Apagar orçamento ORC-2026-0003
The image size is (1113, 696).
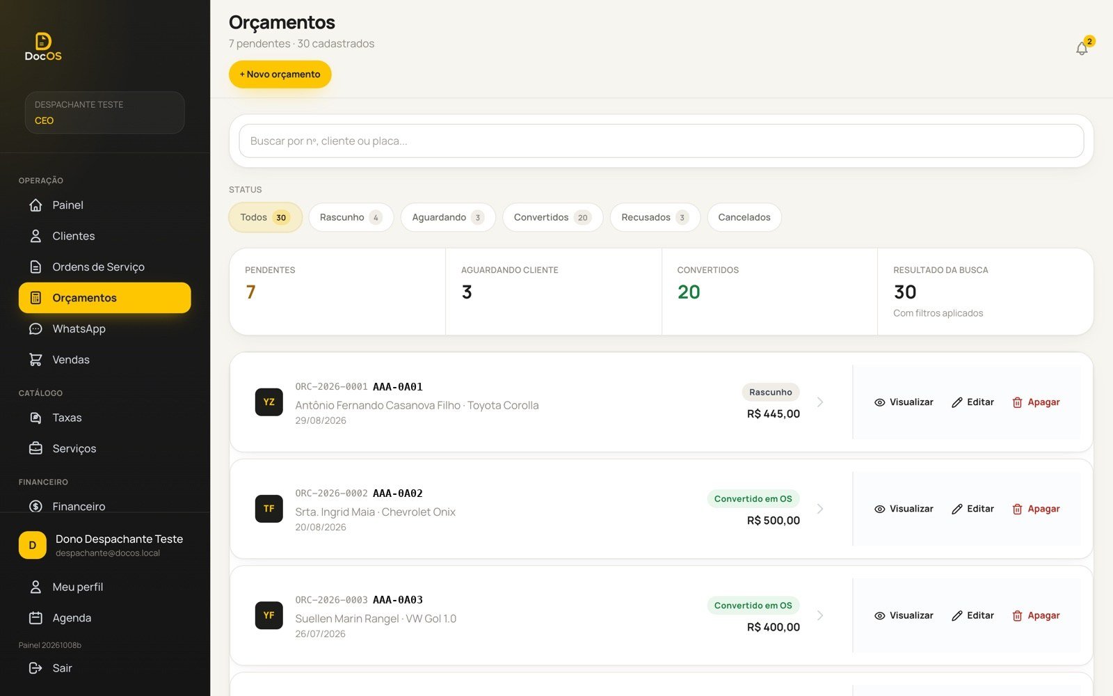pyautogui.click(x=1036, y=615)
